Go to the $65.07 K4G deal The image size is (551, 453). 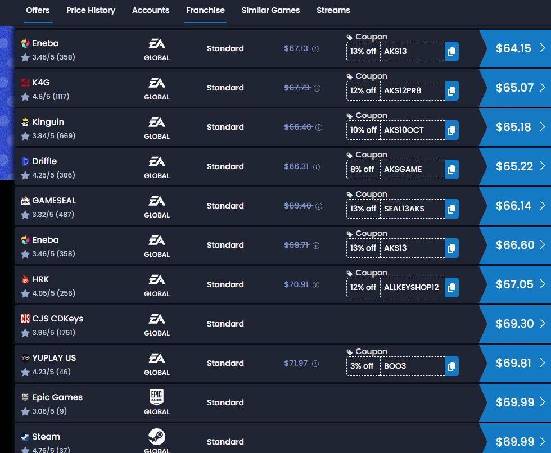click(x=516, y=88)
